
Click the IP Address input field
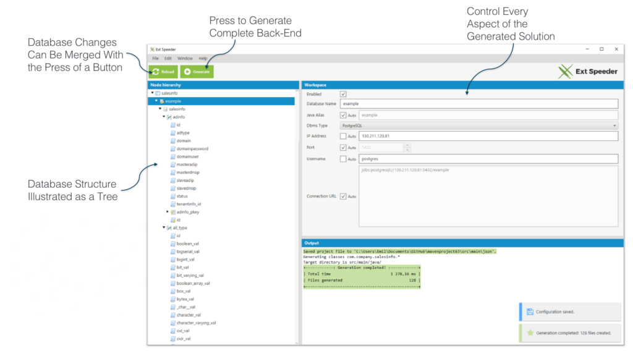pos(488,136)
